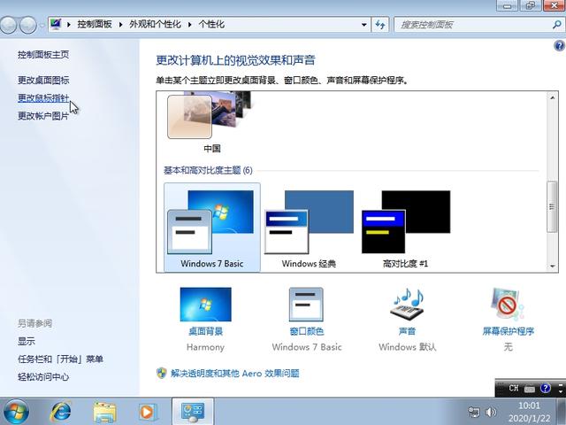566x425 pixels.
Task: Open 更改帐户图片 link
Action: click(x=43, y=116)
